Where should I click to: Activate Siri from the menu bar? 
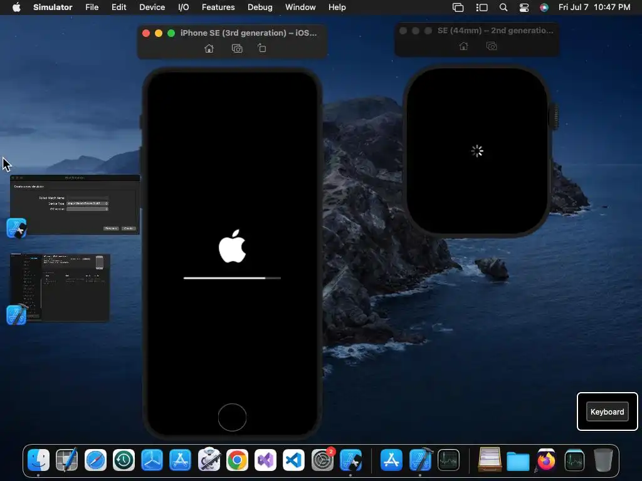click(544, 8)
